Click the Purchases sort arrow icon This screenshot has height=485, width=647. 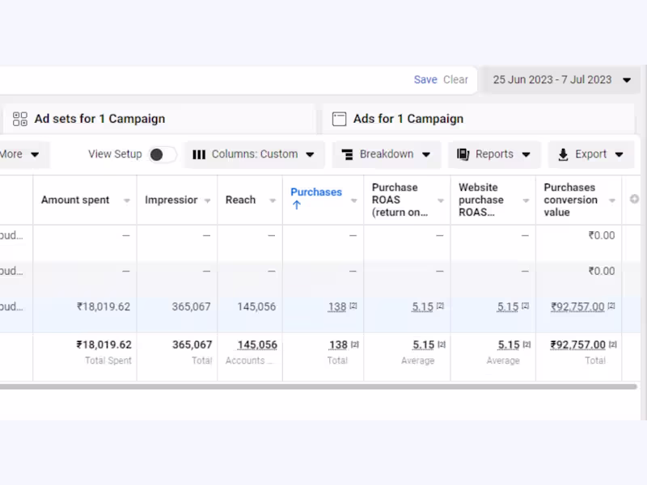(x=297, y=205)
